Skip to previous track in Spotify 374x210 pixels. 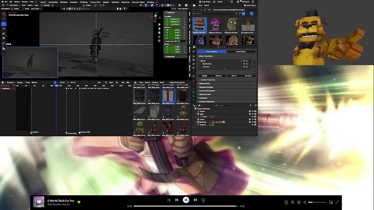[x=176, y=200]
